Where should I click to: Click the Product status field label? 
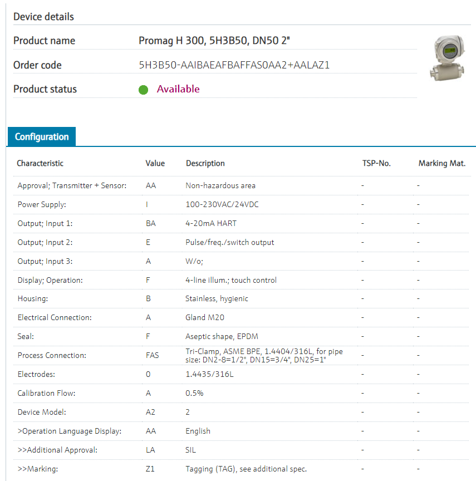(45, 89)
